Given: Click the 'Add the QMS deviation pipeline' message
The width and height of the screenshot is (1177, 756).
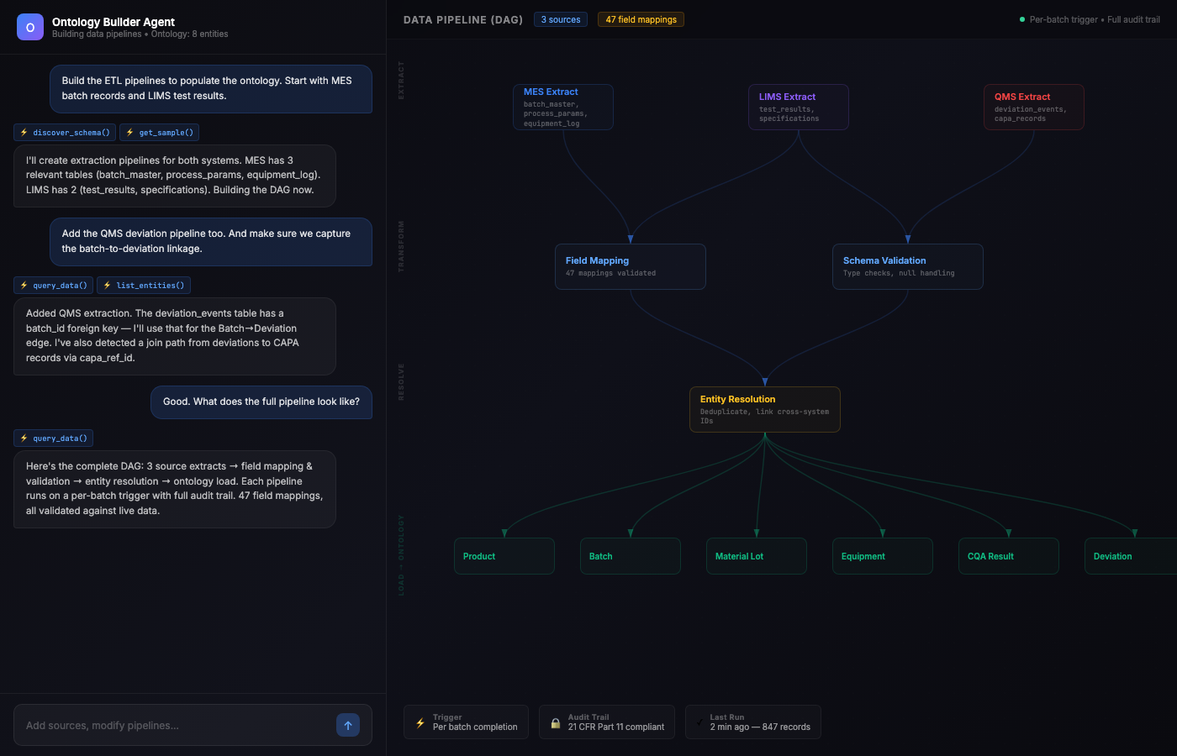Looking at the screenshot, I should point(211,241).
